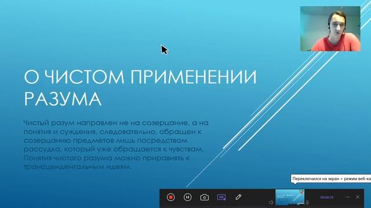Click the speaker volume icon
Viewport: 371px width, 208px height.
(271, 202)
